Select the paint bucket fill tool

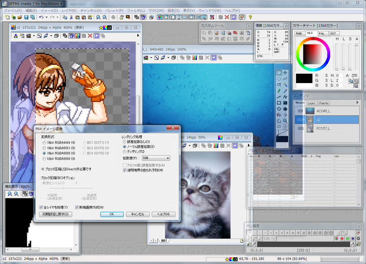(279, 115)
